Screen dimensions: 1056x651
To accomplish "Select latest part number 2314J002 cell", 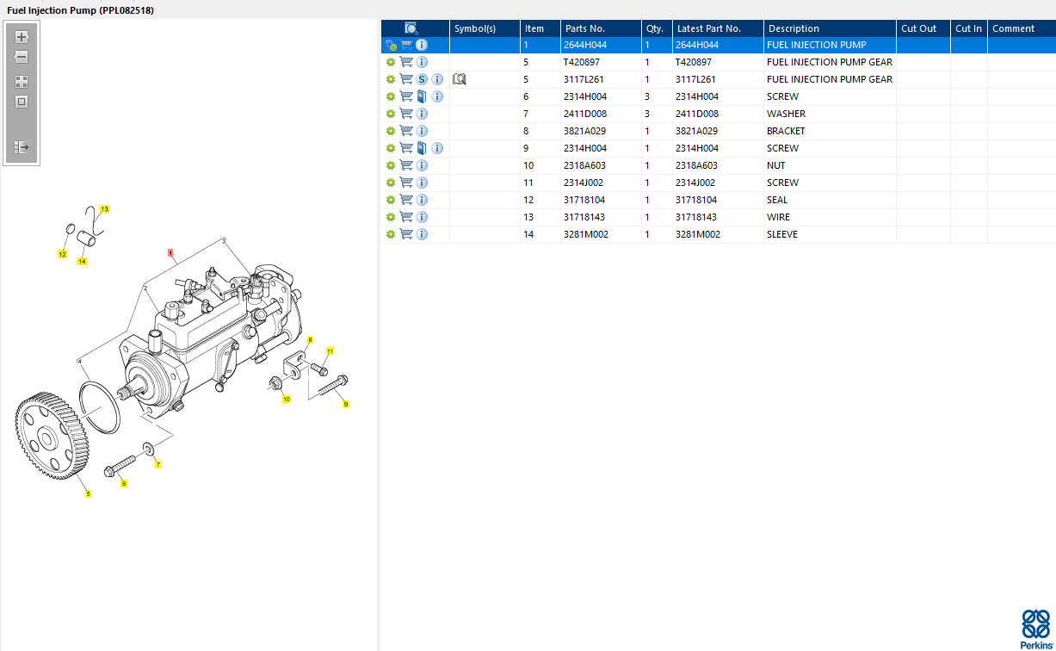I will (719, 183).
